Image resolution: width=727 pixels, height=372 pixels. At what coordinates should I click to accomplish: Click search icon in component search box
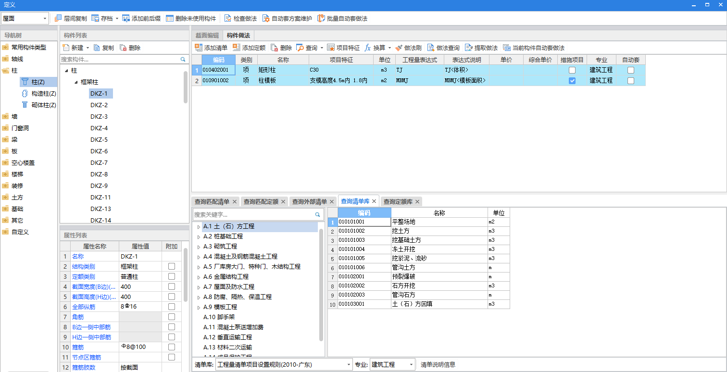[183, 60]
